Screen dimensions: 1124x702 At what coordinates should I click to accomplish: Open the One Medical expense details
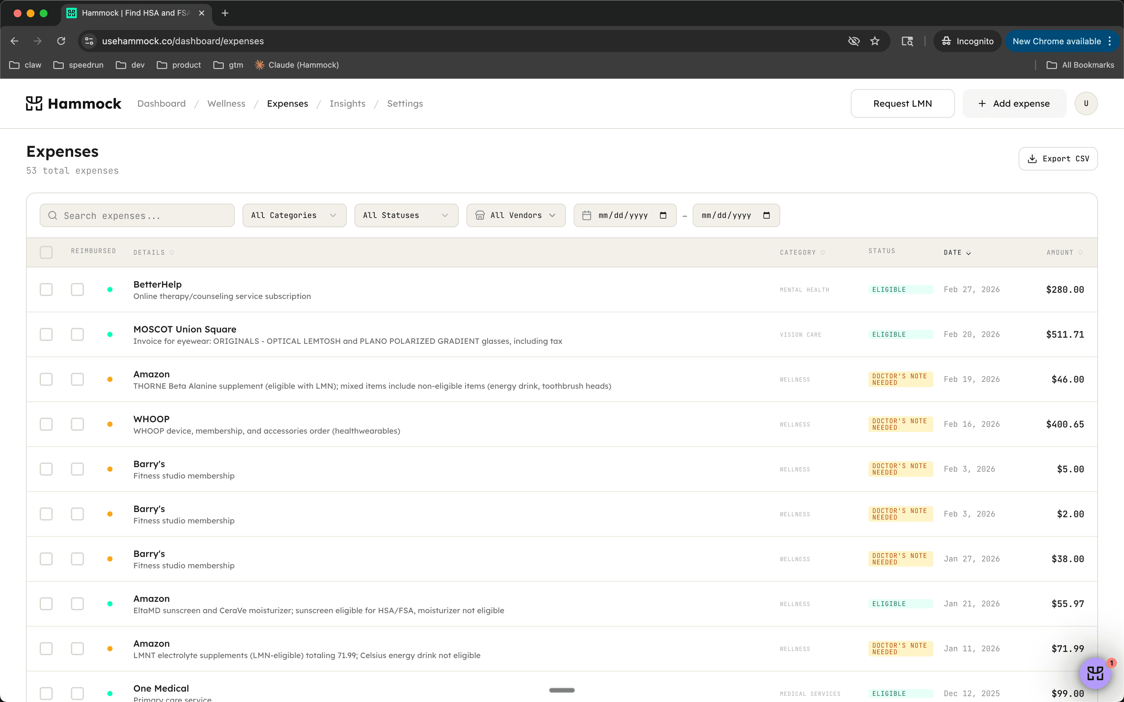pos(161,689)
